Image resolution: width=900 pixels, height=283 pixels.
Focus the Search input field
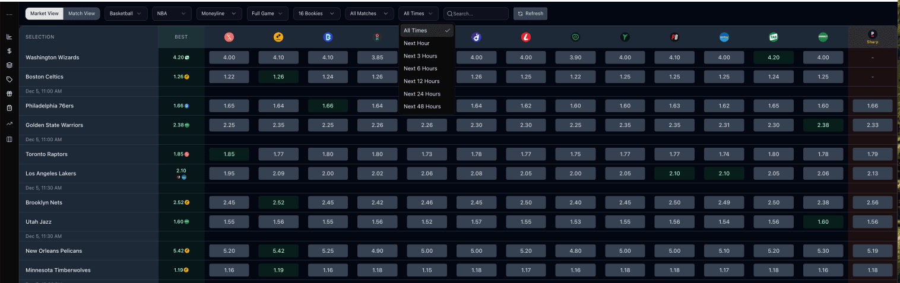pyautogui.click(x=476, y=13)
